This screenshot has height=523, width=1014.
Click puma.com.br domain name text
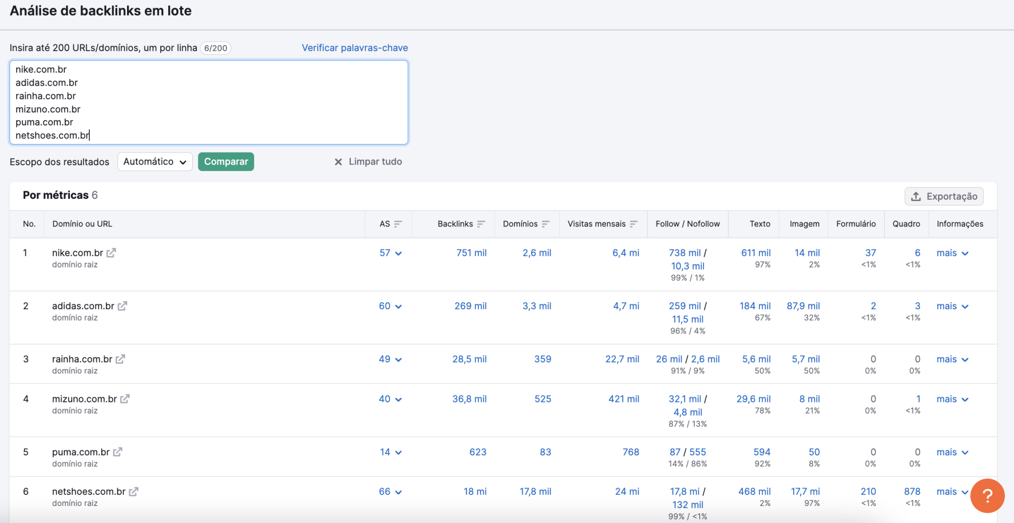81,452
